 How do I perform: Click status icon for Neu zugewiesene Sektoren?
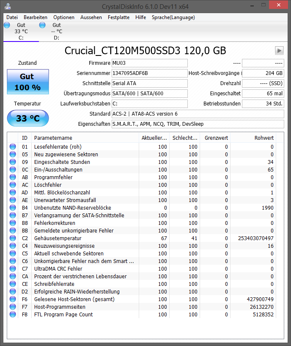coord(13,154)
